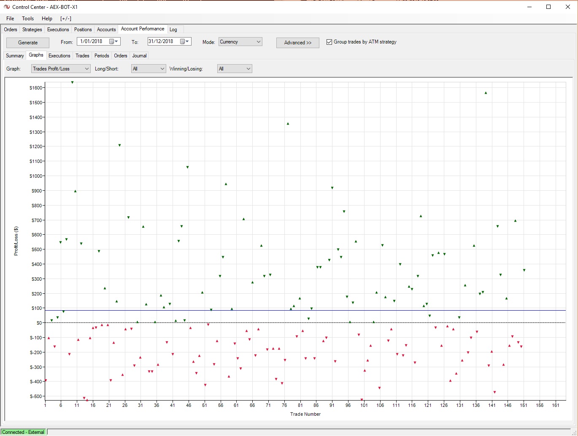
Task: Click the To date value 31/12/2018
Action: 161,41
